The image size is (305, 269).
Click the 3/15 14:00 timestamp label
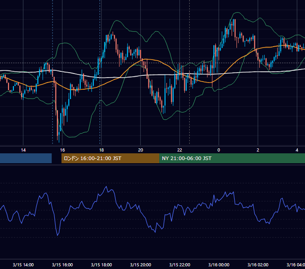pos(23,265)
